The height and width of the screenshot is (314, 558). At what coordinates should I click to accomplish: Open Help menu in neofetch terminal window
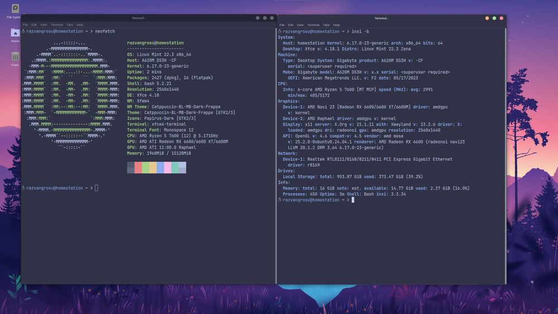coord(80,25)
